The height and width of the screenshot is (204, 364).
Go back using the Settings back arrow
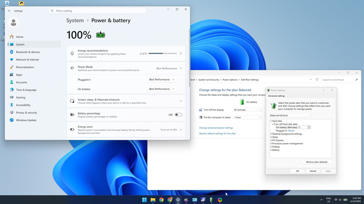(9, 11)
